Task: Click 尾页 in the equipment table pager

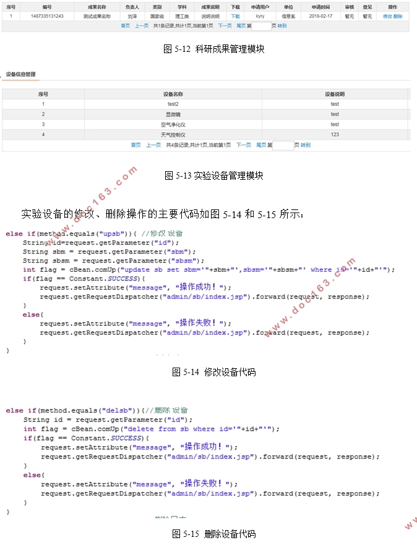Action: point(261,145)
